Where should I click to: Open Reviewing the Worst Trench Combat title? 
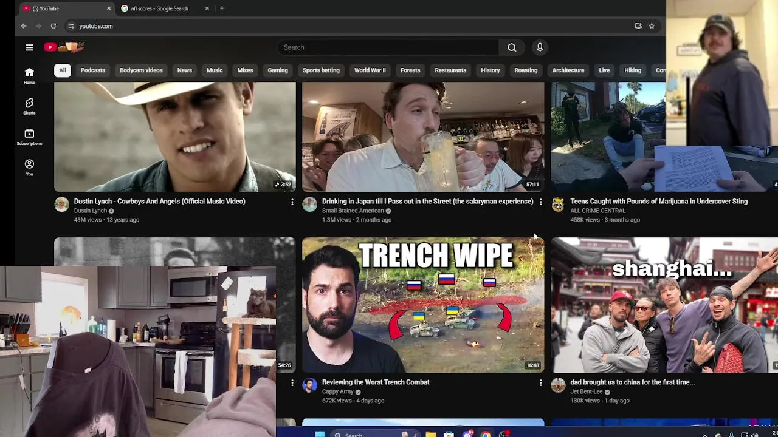click(x=376, y=382)
